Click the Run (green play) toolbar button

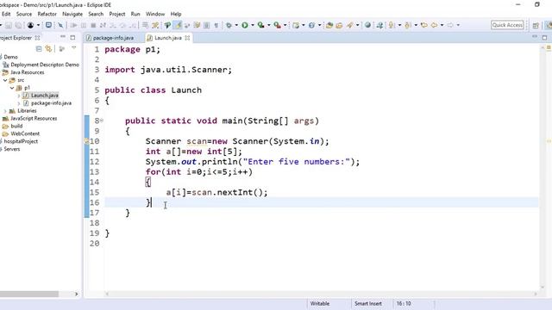coord(245,25)
